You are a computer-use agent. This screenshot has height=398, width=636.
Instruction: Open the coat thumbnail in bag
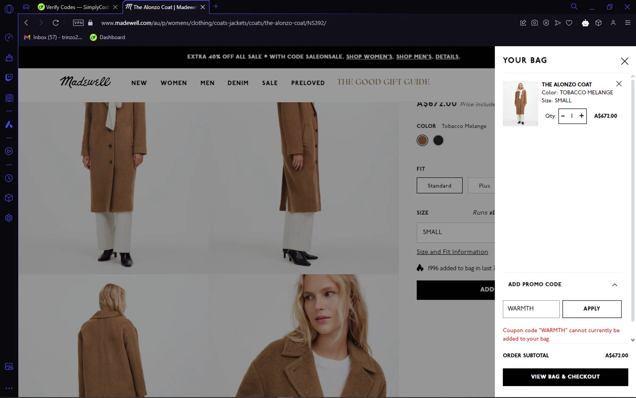coord(521,104)
